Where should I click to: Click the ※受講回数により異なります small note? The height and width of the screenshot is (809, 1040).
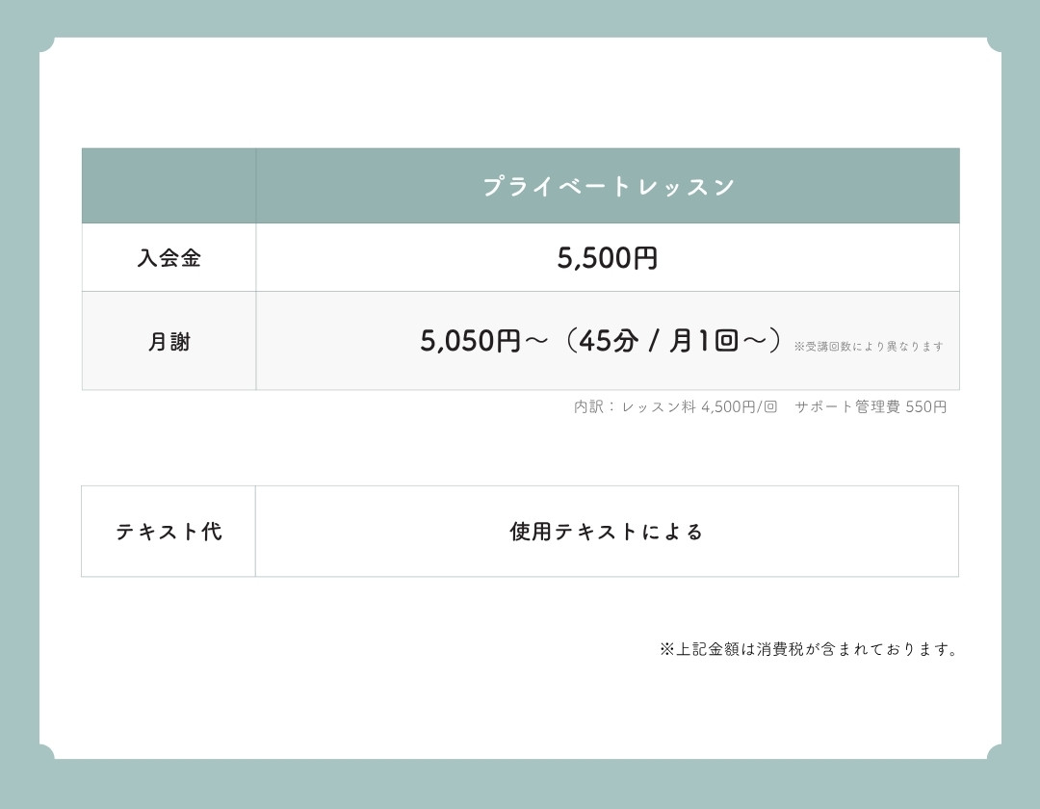click(869, 347)
